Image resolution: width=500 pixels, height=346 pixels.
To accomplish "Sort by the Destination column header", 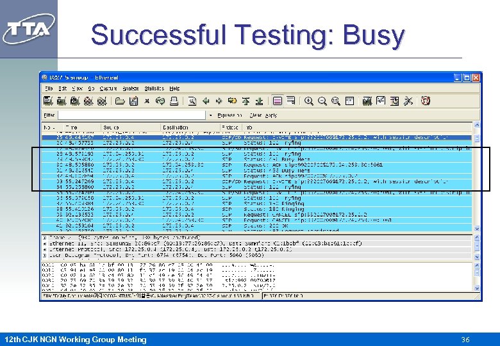I will 190,127.
